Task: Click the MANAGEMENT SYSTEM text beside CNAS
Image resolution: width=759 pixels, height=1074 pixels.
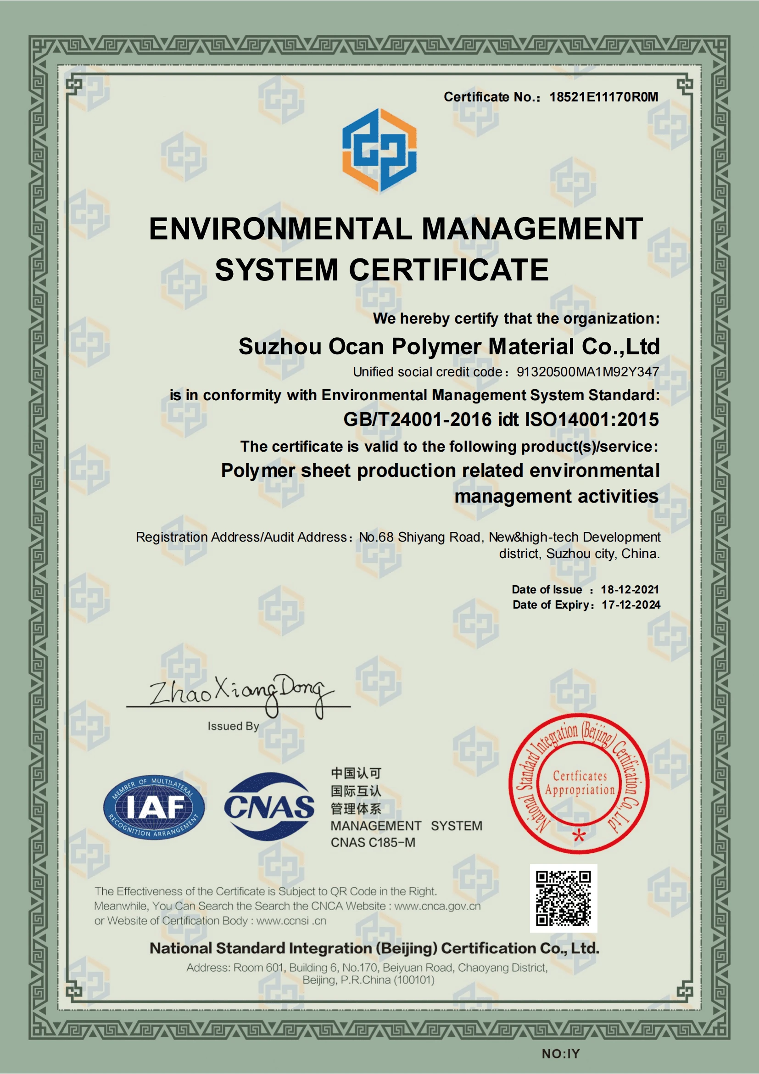Action: 407,826
